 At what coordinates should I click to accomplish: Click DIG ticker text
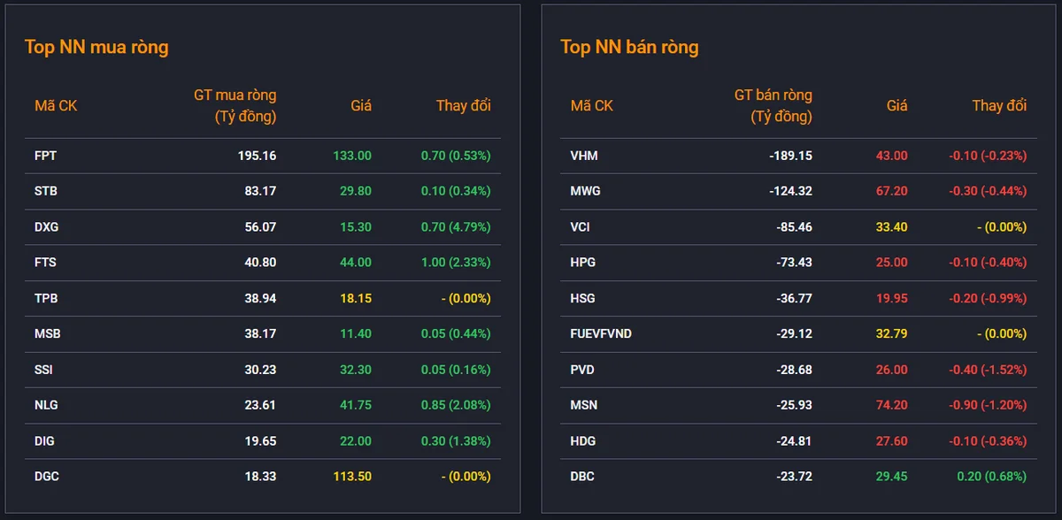(44, 441)
